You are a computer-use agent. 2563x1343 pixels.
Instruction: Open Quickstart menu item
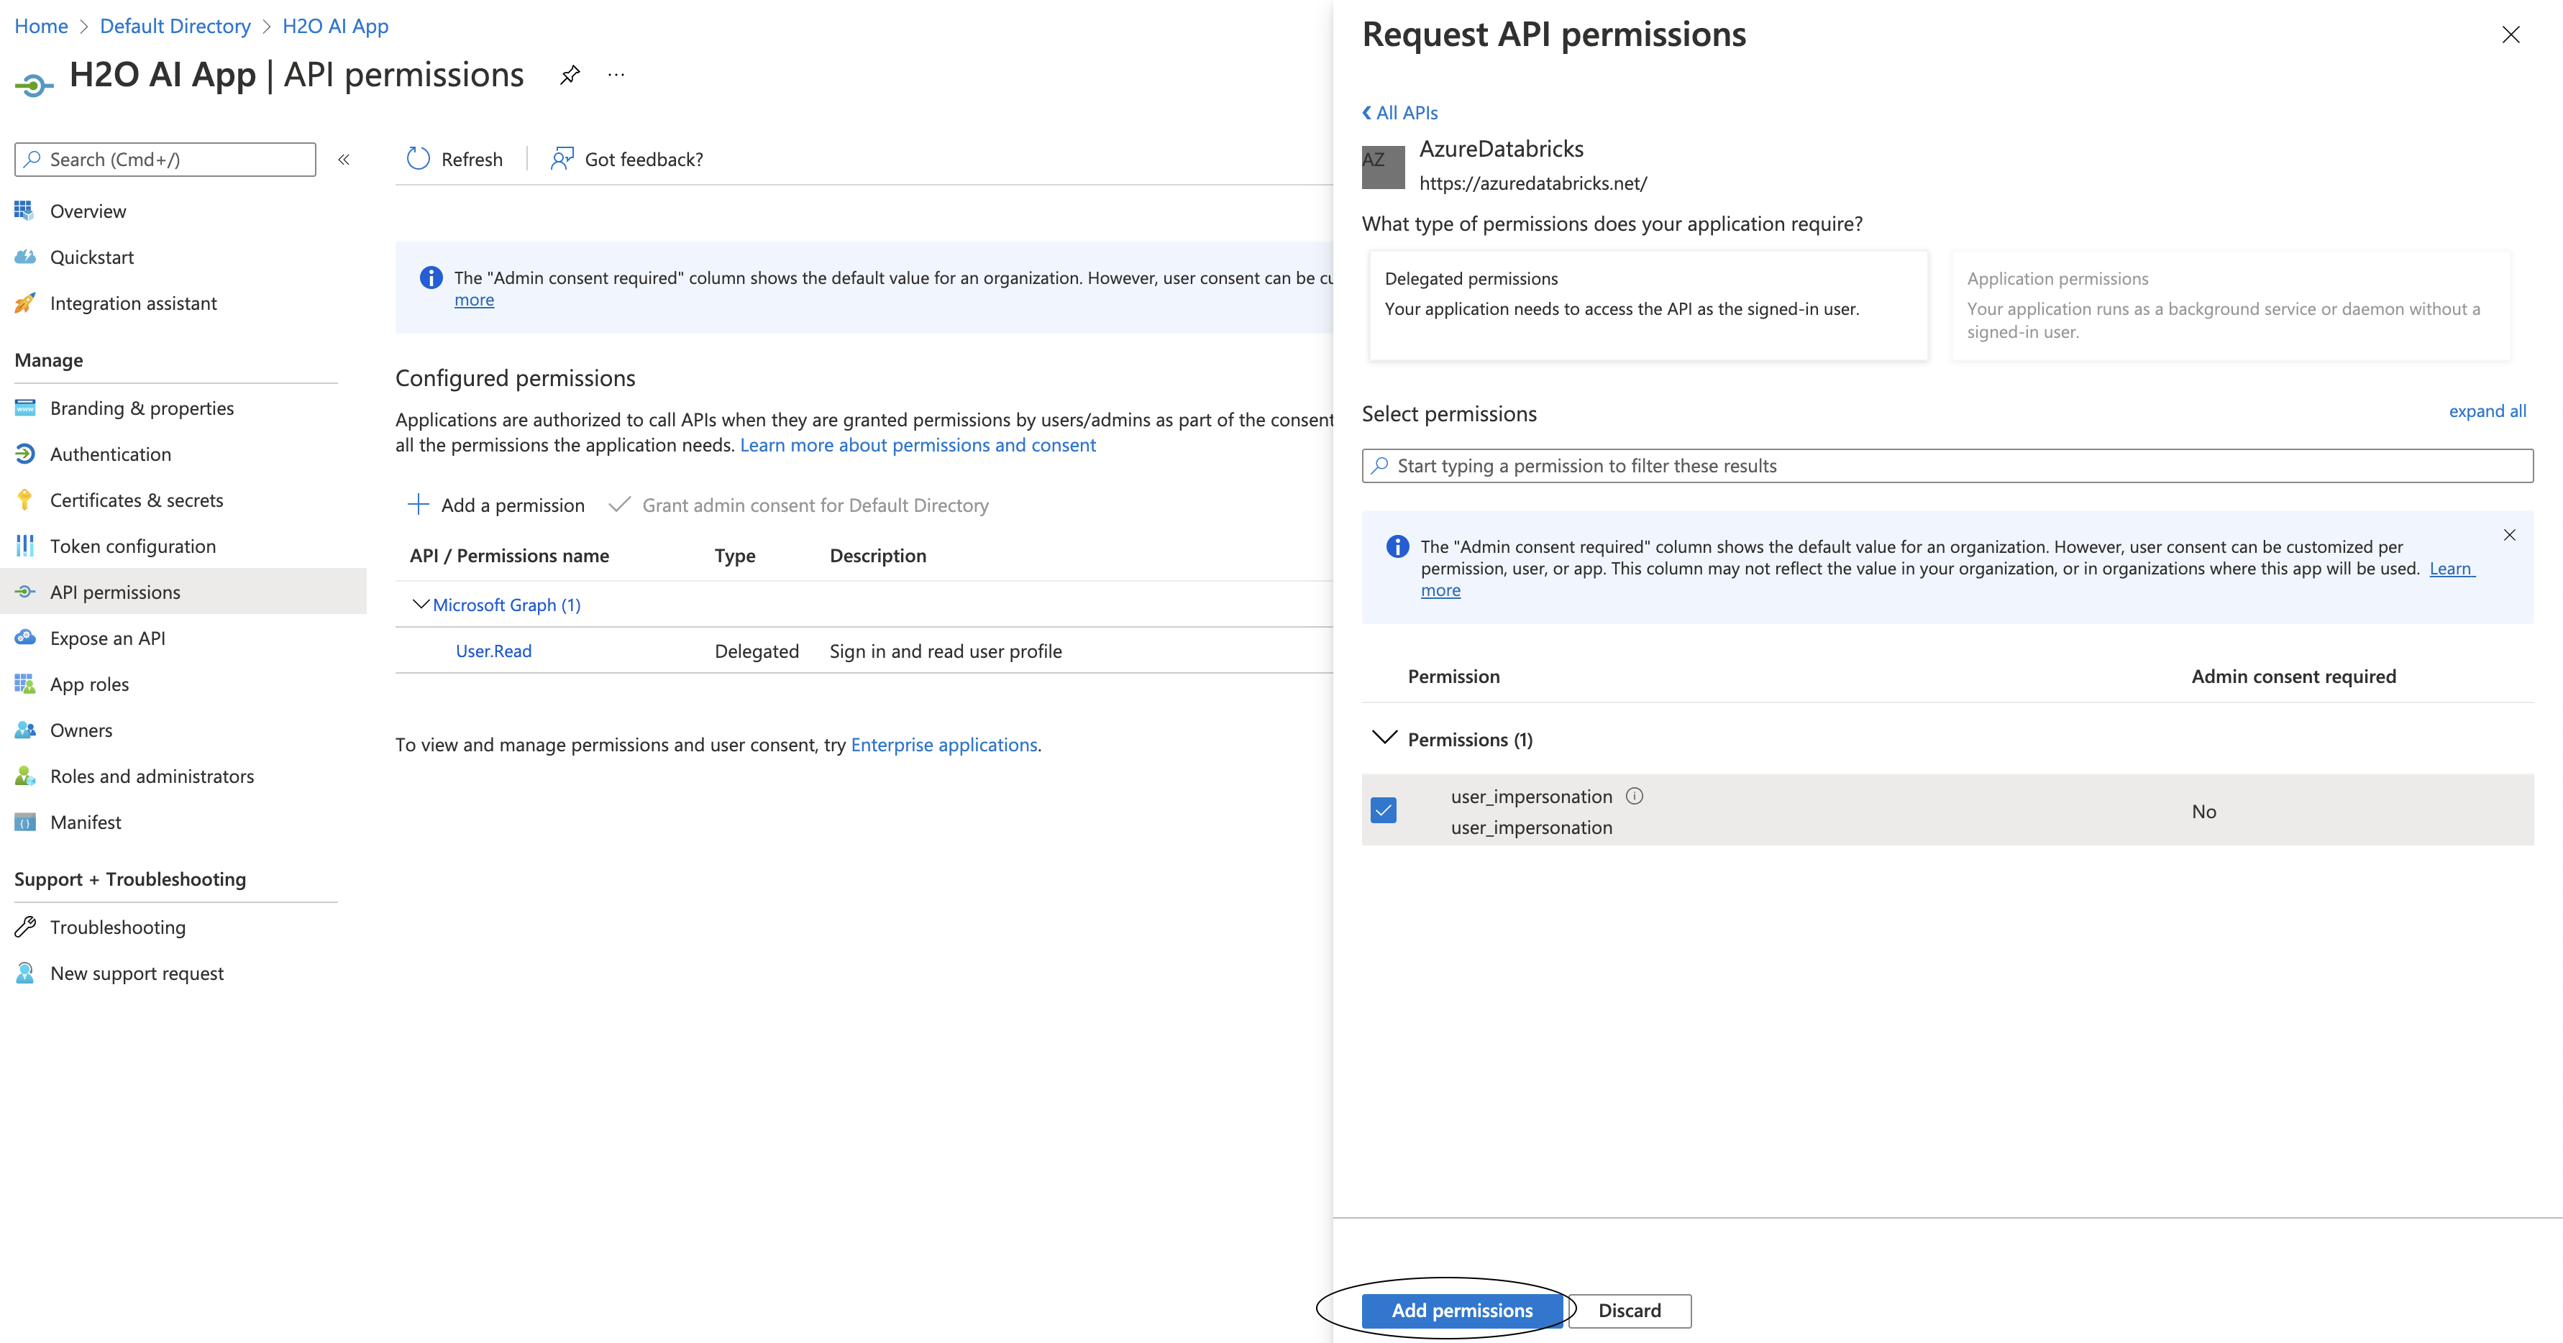(x=91, y=257)
